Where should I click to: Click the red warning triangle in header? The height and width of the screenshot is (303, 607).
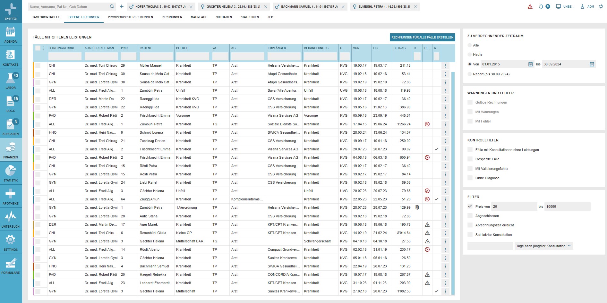pyautogui.click(x=530, y=6)
